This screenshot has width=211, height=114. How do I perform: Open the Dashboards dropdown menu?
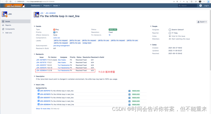(36, 6)
